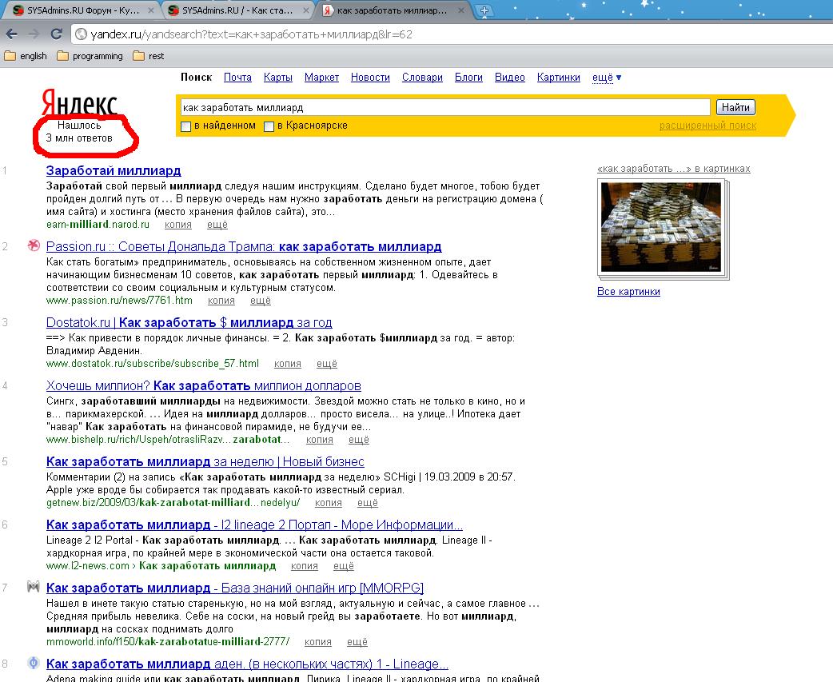Expand 'ещё' under bishelp.ru result
Screen dimensions: 833x682
click(359, 440)
